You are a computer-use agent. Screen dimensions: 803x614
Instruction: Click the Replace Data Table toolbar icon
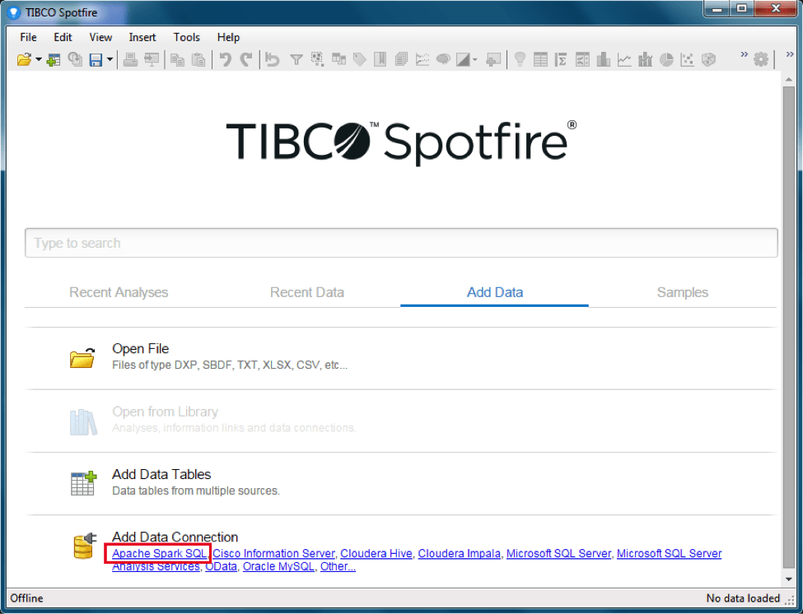tap(75, 60)
